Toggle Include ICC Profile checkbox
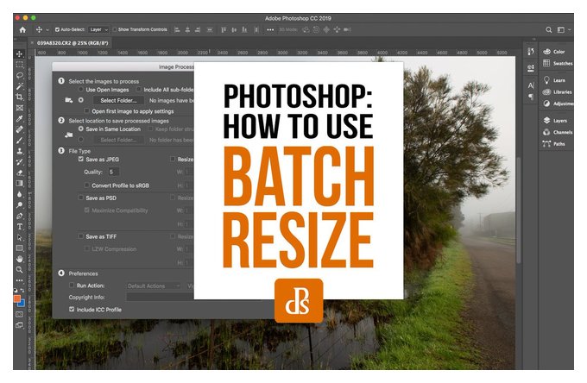Viewport: 587px width, 383px height. [x=72, y=310]
